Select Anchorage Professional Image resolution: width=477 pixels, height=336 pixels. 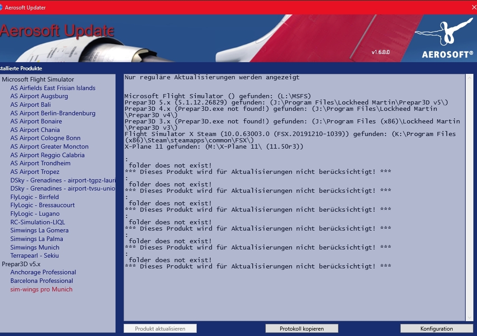coord(43,272)
